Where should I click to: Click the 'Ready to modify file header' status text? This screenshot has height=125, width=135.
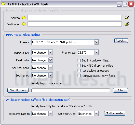(x=63, y=106)
